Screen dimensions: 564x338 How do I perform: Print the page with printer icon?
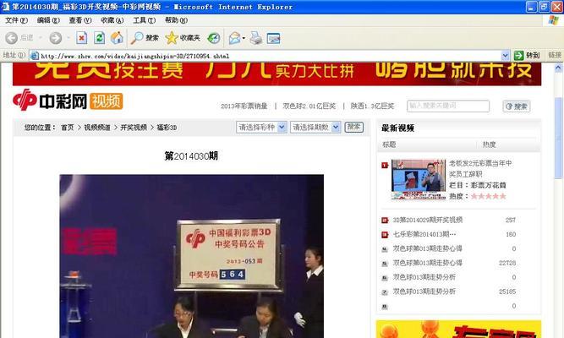click(256, 38)
